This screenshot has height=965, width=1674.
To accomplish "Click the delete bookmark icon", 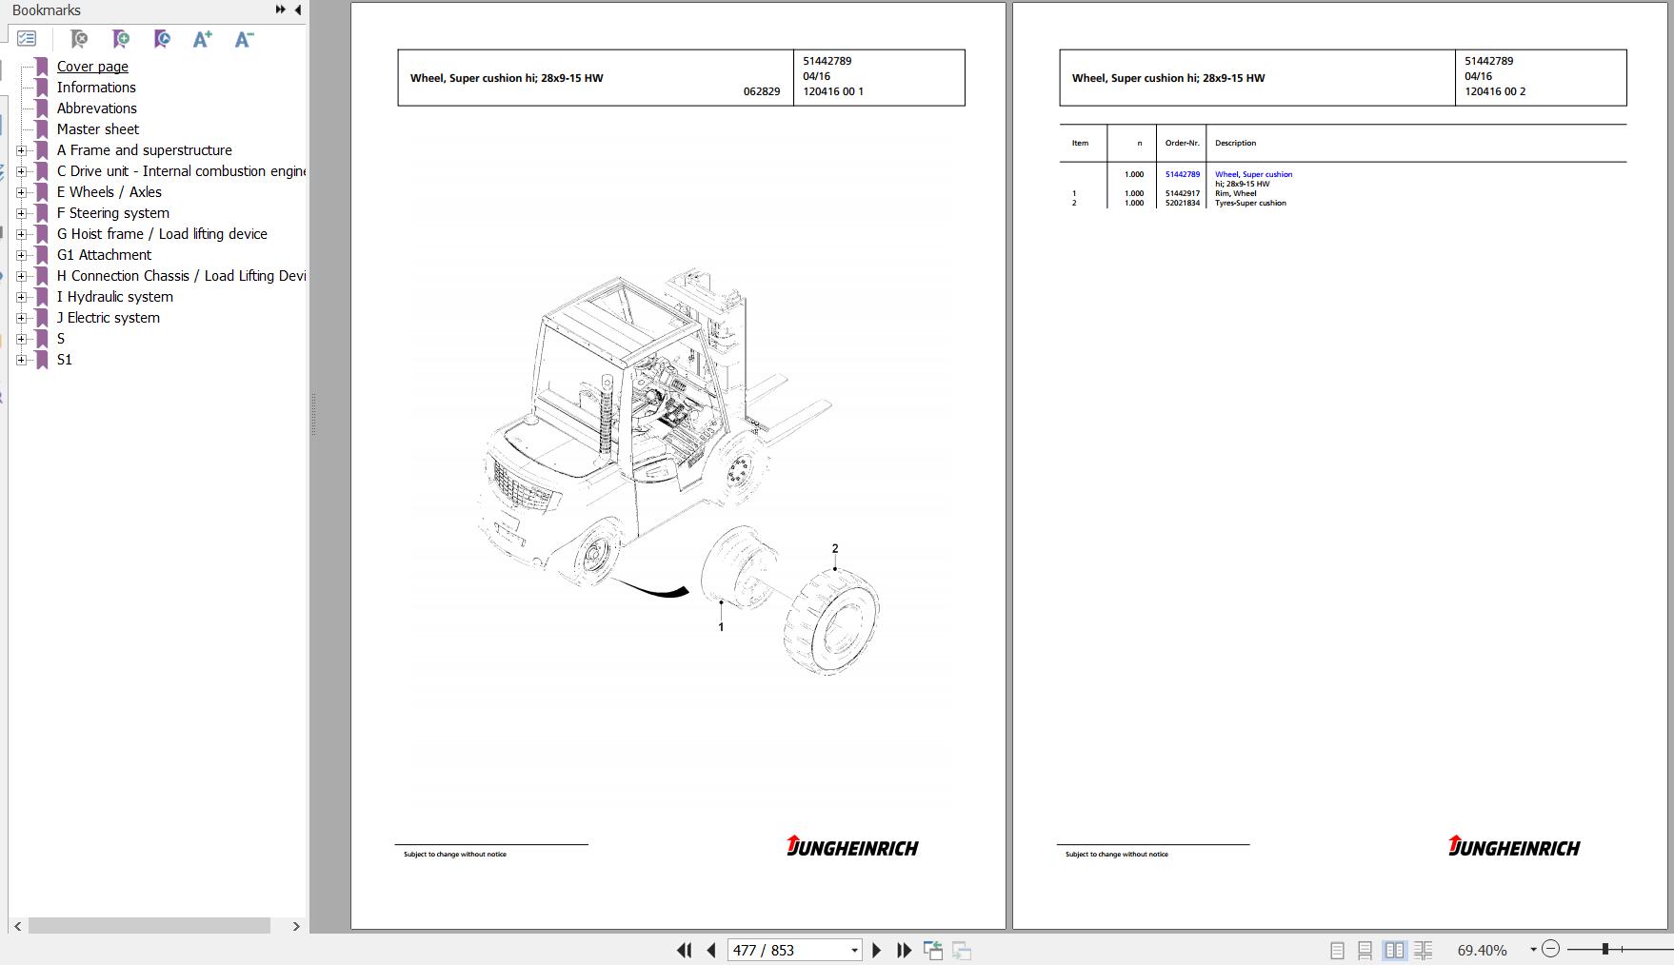I will click(x=79, y=39).
